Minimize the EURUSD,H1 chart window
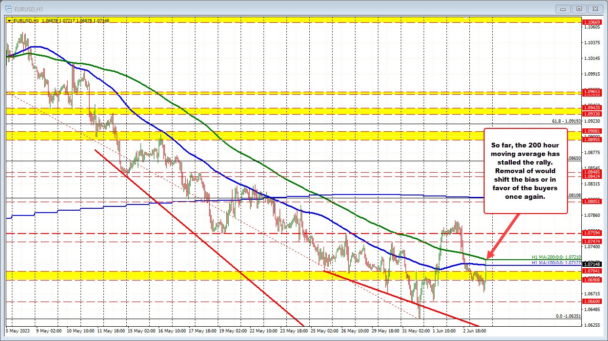Image resolution: width=608 pixels, height=341 pixels. coord(564,9)
